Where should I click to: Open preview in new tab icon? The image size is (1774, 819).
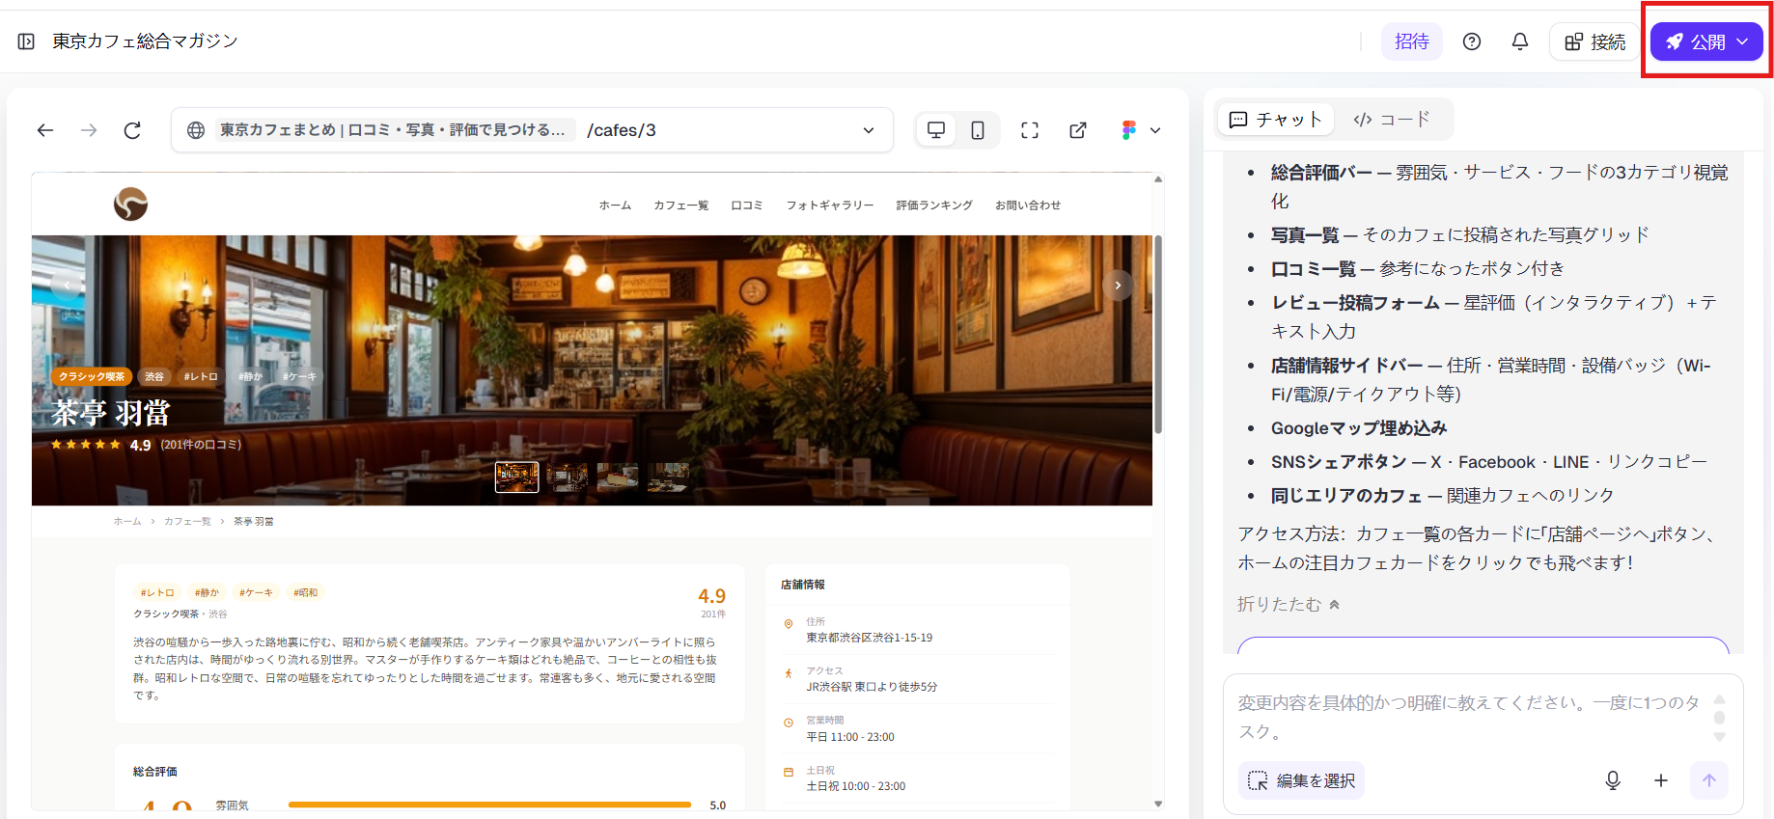1078,130
